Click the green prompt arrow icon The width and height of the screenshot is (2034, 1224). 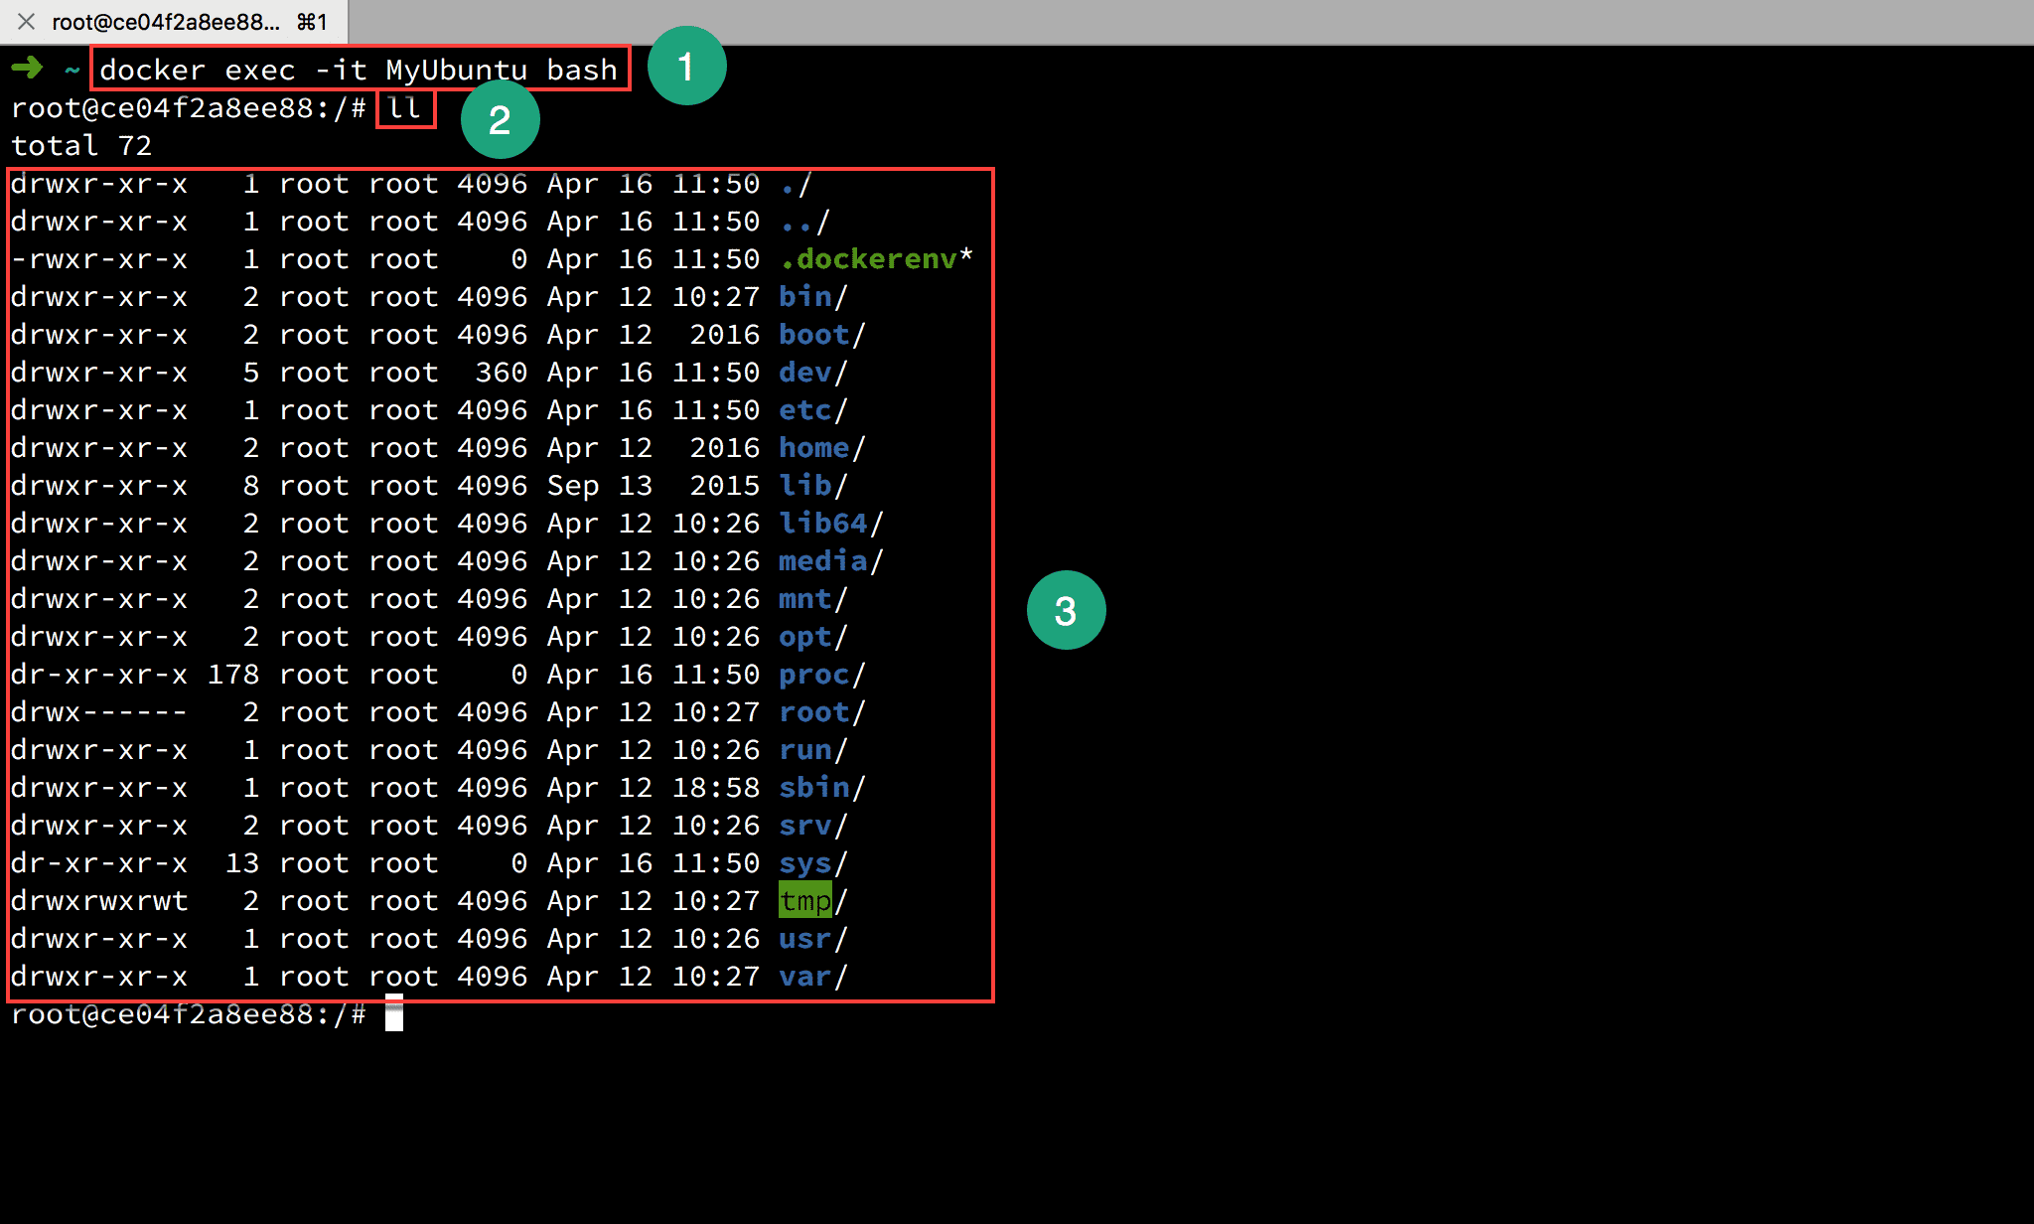pos(27,68)
